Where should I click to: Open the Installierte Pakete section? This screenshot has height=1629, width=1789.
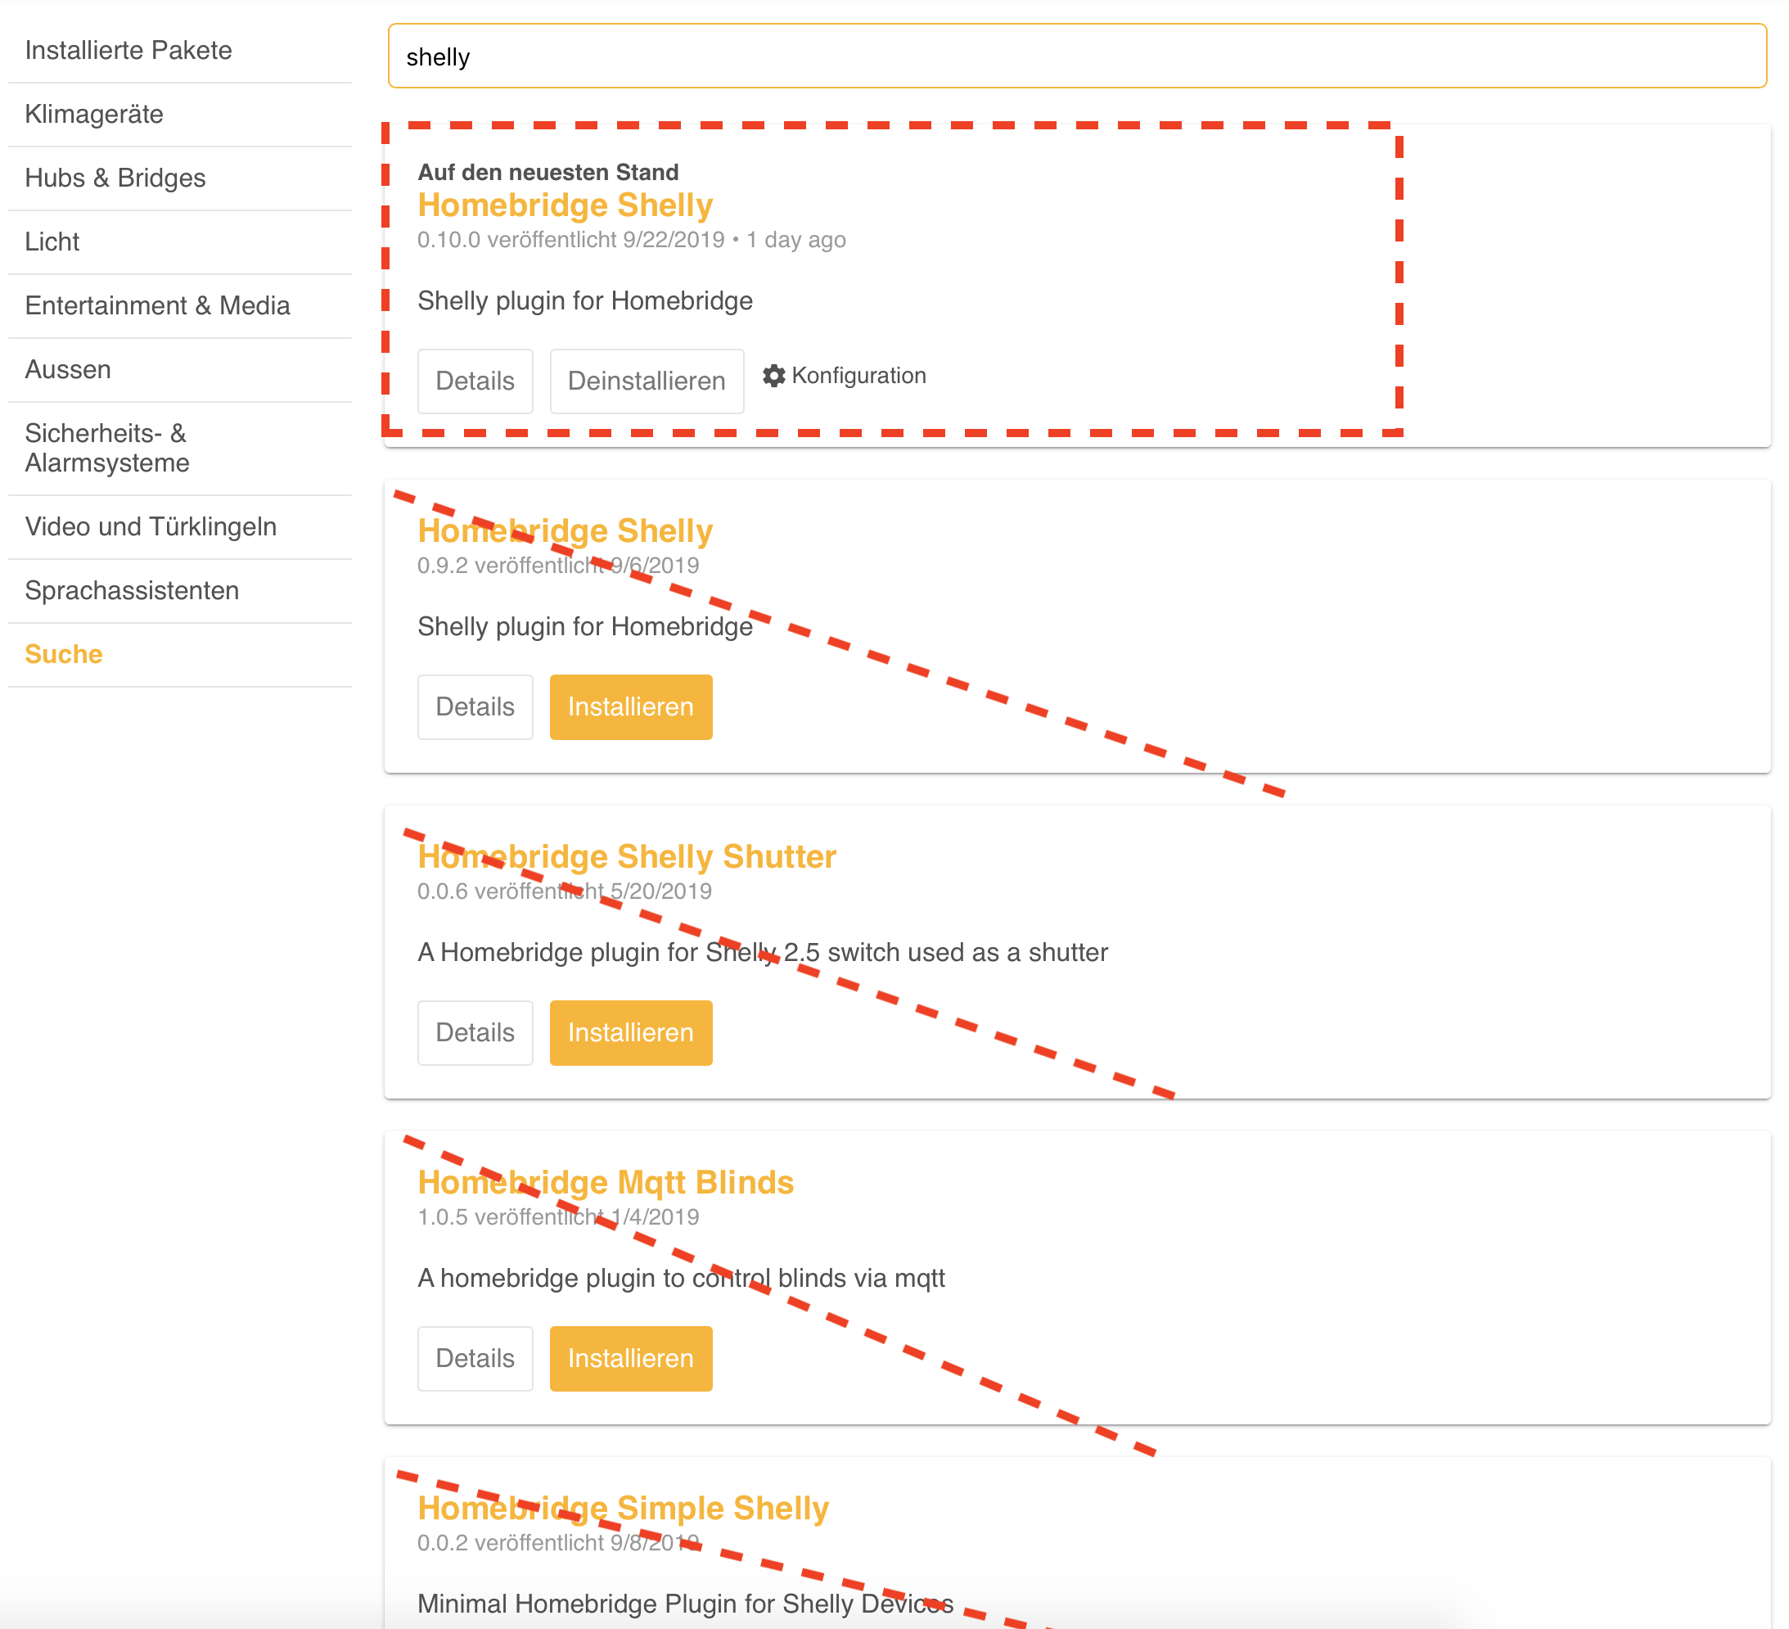(128, 50)
